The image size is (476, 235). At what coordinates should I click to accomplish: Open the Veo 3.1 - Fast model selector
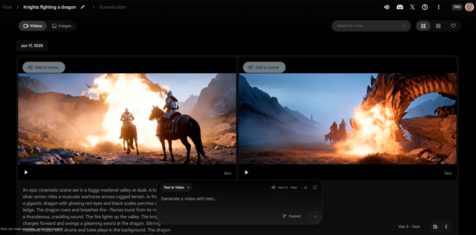(284, 187)
